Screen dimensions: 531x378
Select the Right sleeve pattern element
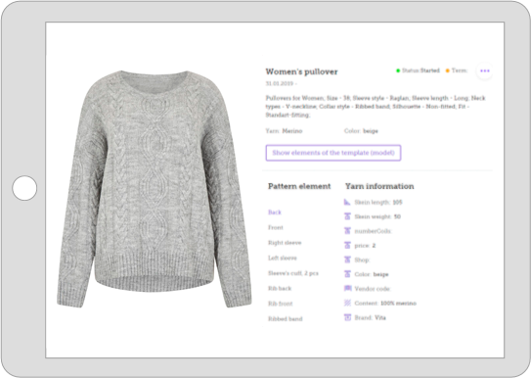tap(285, 243)
